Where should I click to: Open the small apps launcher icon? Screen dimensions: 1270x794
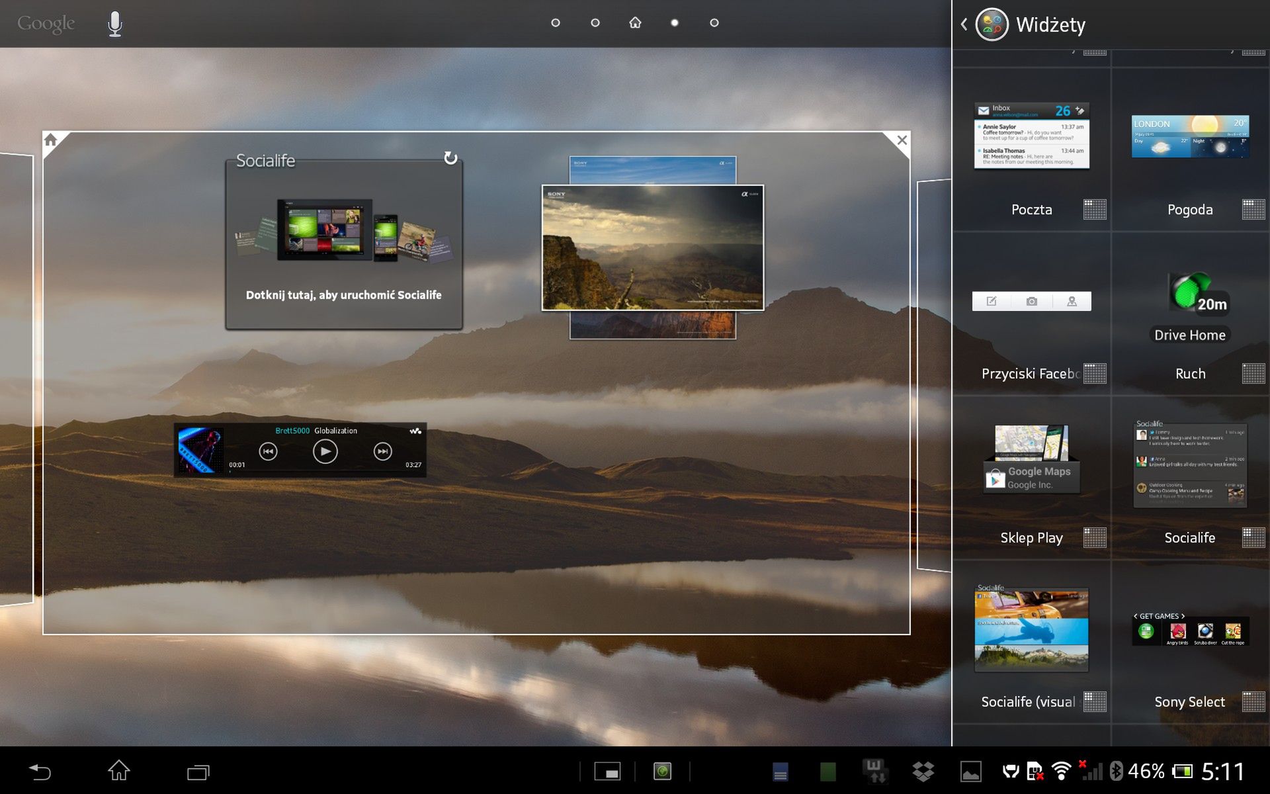point(607,772)
